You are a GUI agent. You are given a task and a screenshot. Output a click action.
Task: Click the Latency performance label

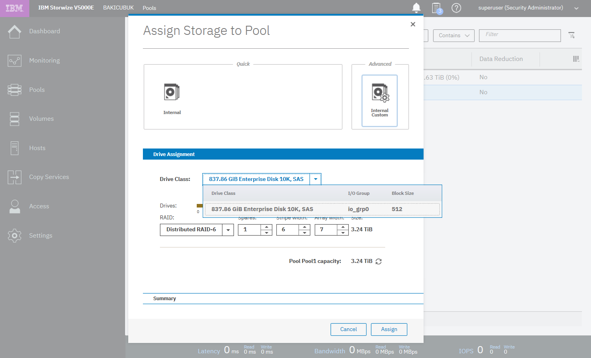point(209,351)
